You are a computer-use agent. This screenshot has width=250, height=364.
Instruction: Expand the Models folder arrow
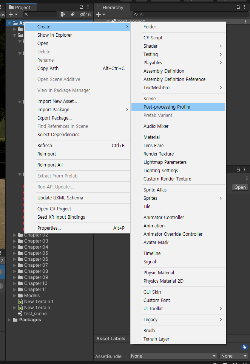(x=15, y=296)
